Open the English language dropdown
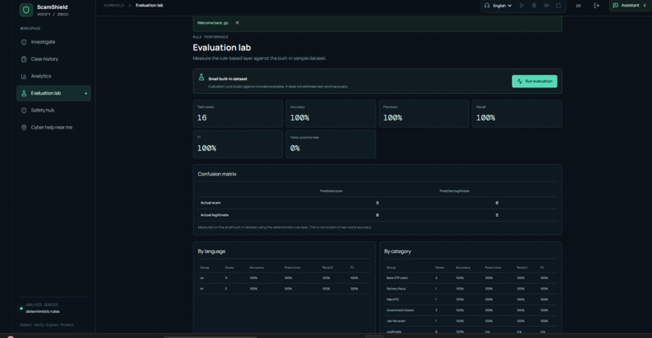 (x=502, y=6)
